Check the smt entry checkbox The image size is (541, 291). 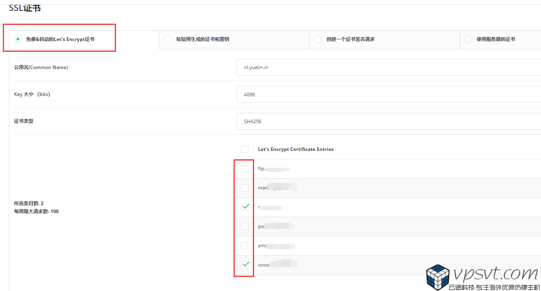tap(244, 245)
